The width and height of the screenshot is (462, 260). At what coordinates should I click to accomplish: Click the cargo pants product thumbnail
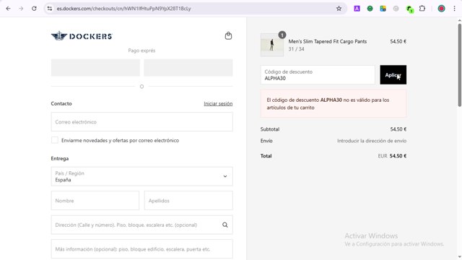[x=272, y=45]
